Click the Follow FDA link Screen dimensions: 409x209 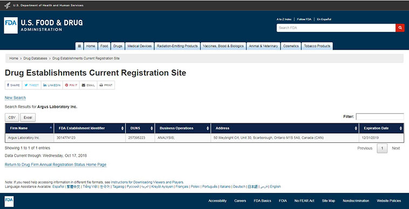304,19
